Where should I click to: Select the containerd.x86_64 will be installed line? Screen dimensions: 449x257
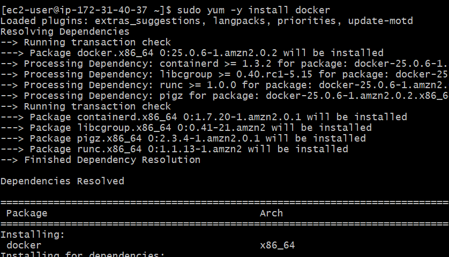coord(204,117)
